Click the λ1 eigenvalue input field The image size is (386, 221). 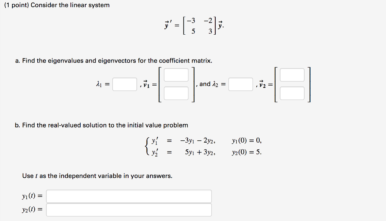124,84
